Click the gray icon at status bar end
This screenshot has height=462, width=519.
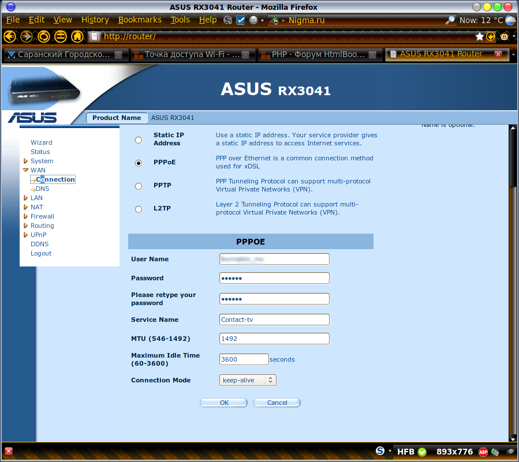click(x=510, y=452)
